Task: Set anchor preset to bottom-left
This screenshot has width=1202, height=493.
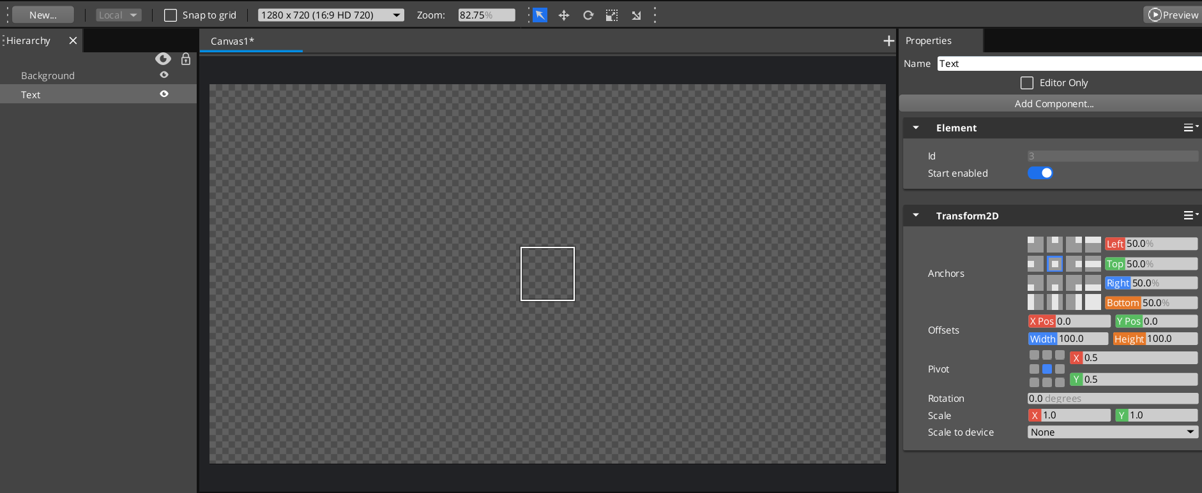Action: [1035, 283]
